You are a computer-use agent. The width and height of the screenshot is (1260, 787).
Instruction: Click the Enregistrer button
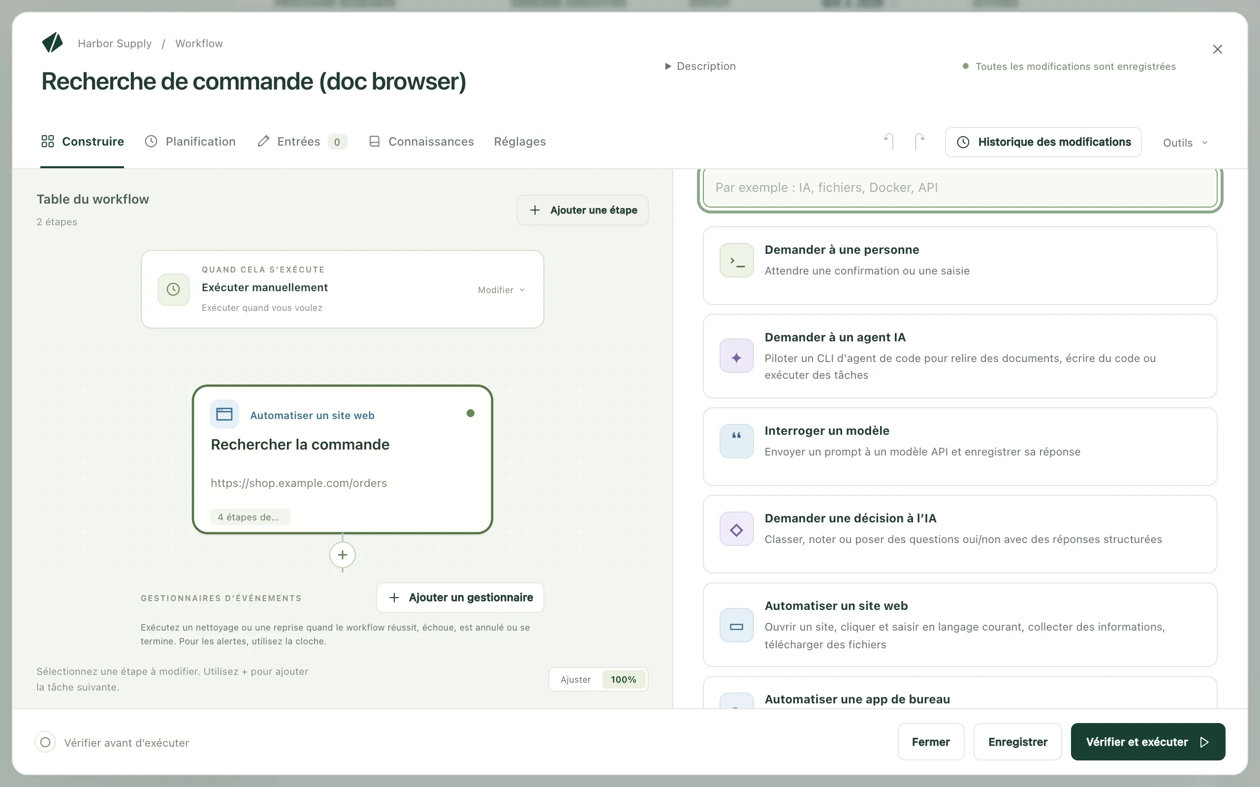1018,742
